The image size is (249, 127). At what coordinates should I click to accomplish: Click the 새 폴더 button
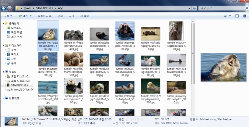click(x=85, y=16)
